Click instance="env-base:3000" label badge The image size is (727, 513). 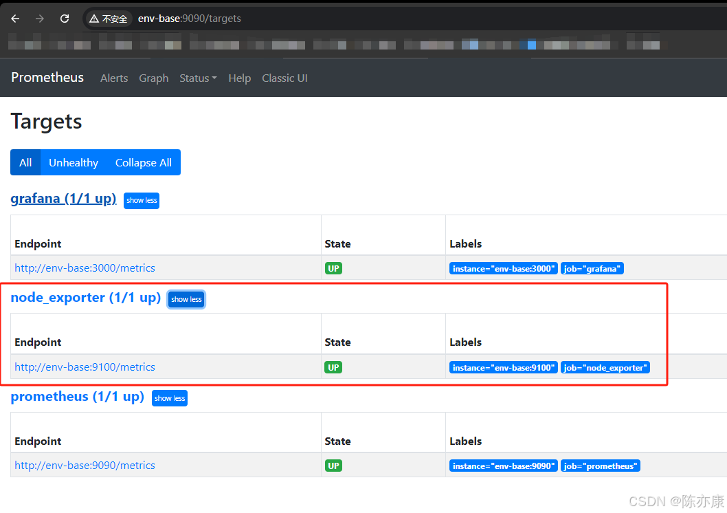tap(503, 268)
